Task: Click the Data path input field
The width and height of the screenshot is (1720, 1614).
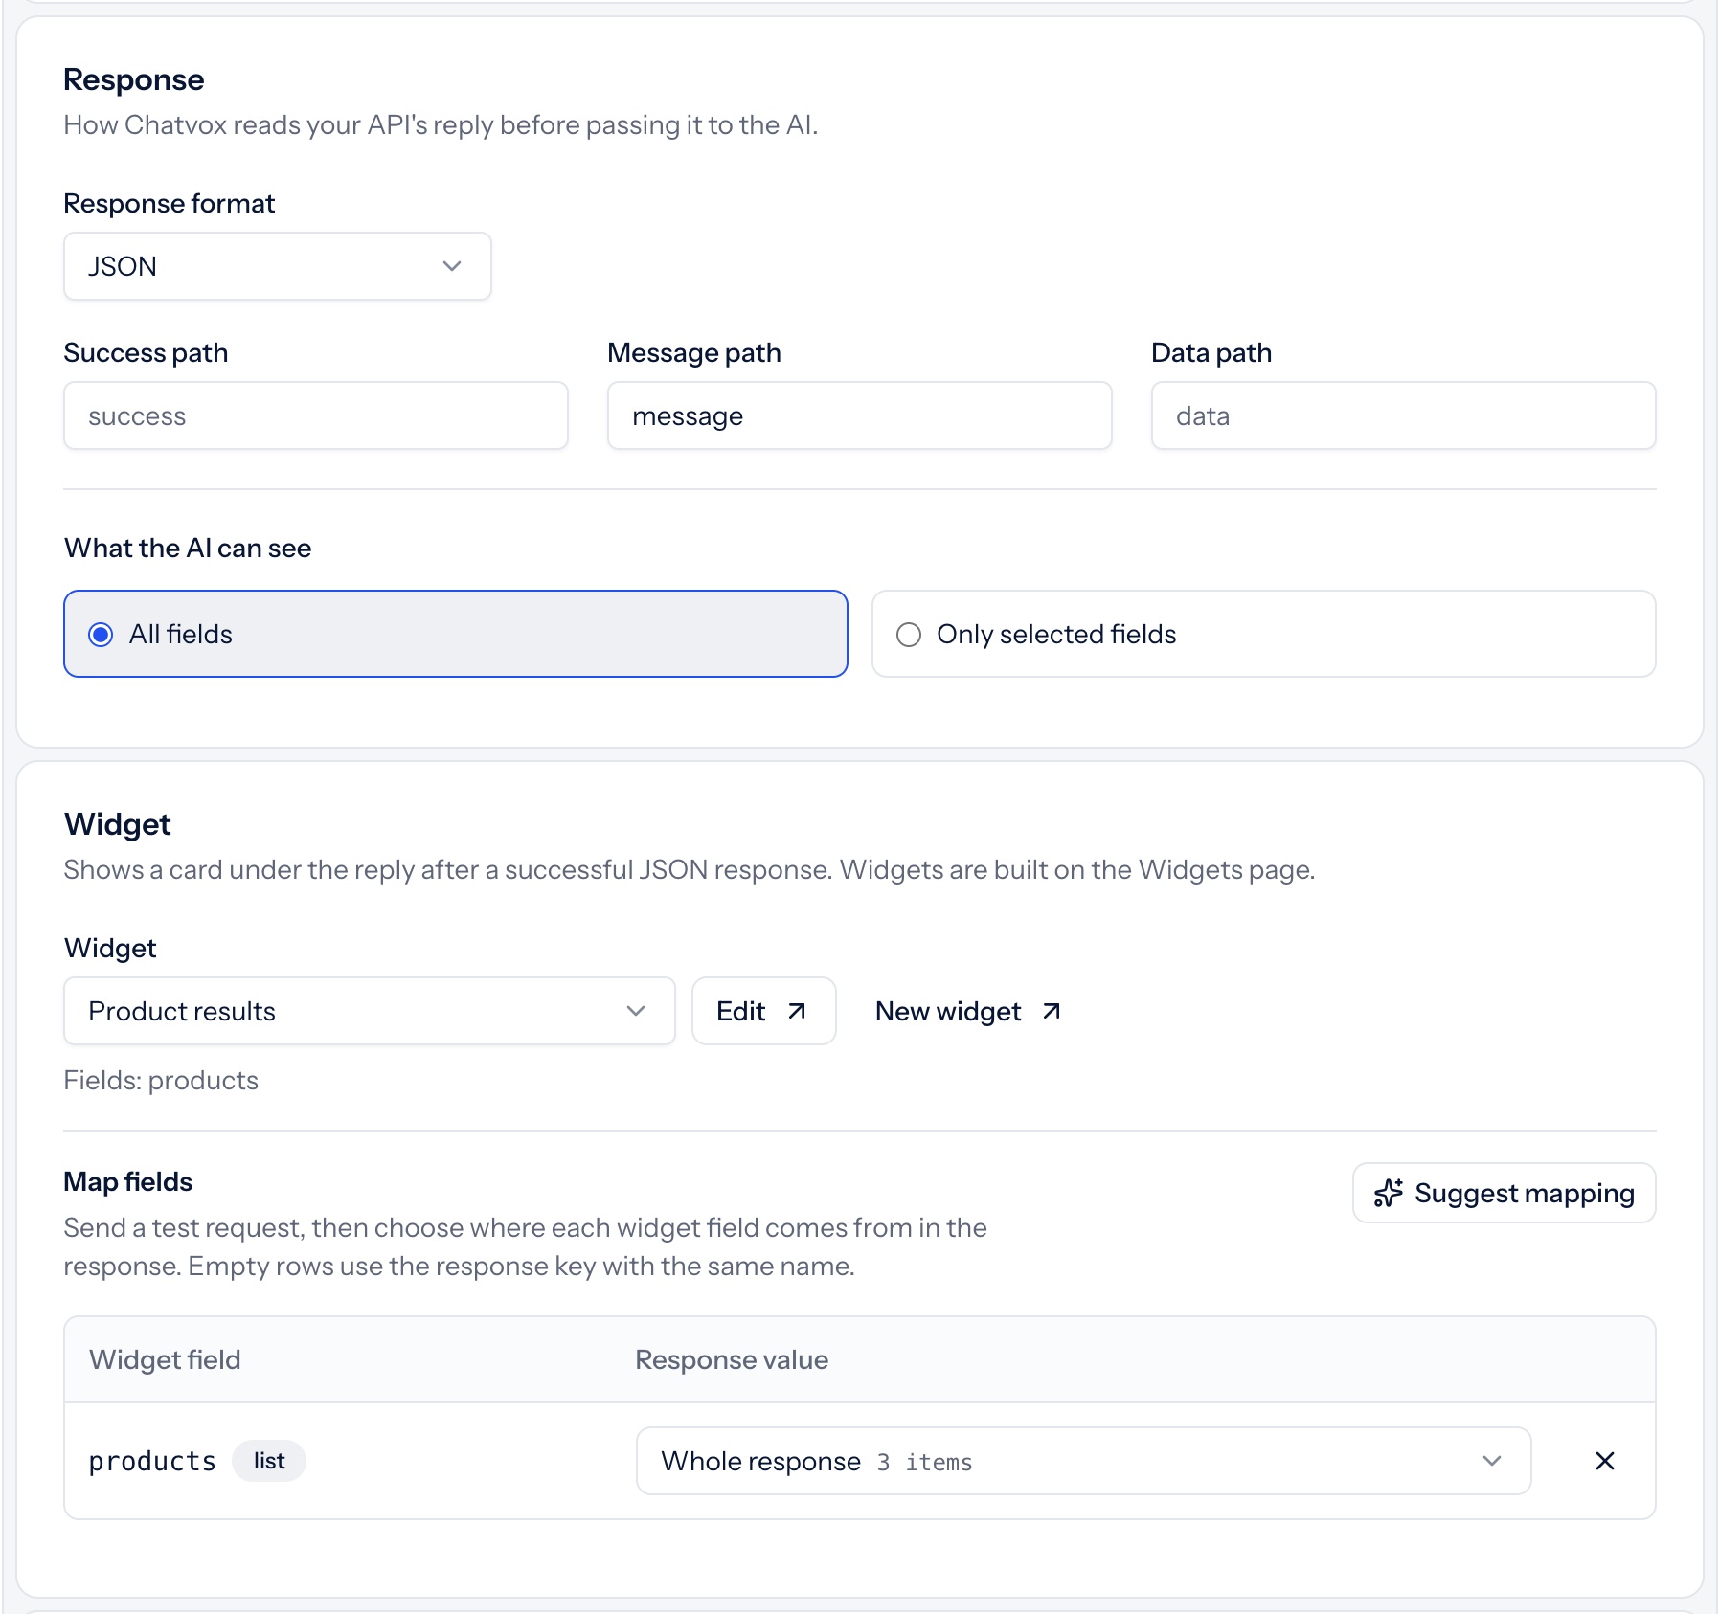Action: point(1404,415)
